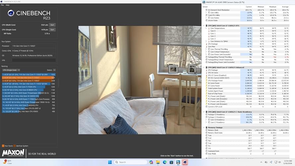
Task: Click clock icon beside Memory Clock
Action: point(207,130)
